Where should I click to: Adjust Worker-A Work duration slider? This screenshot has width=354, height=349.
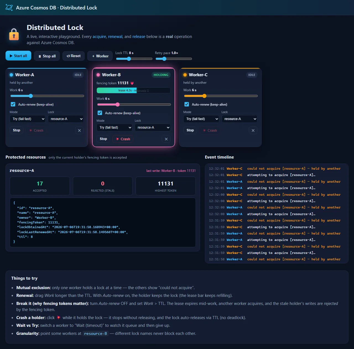47,96
